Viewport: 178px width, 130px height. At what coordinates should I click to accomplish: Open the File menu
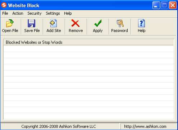point(5,13)
